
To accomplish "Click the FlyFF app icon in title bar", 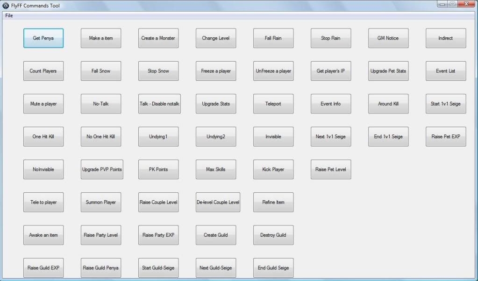I will pyautogui.click(x=6, y=6).
